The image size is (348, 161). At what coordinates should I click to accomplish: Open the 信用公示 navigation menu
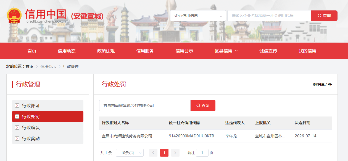click(184, 51)
